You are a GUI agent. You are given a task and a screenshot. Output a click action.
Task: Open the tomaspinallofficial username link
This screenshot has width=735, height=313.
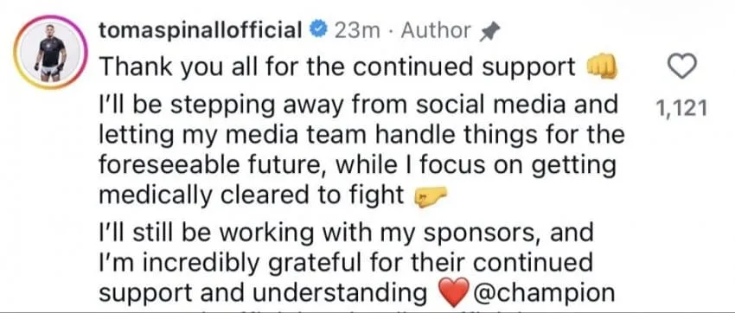(201, 31)
